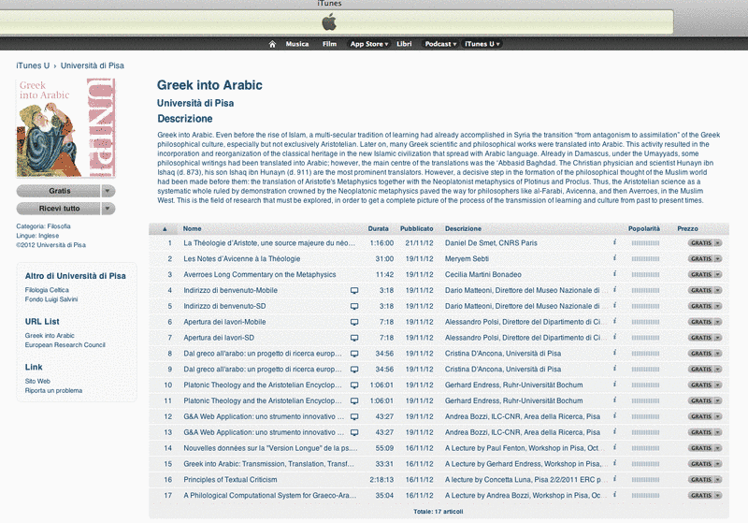Viewport: 748px width, 523px height.
Task: Click the Filologia Celtica link in the sidebar
Action: pos(45,291)
